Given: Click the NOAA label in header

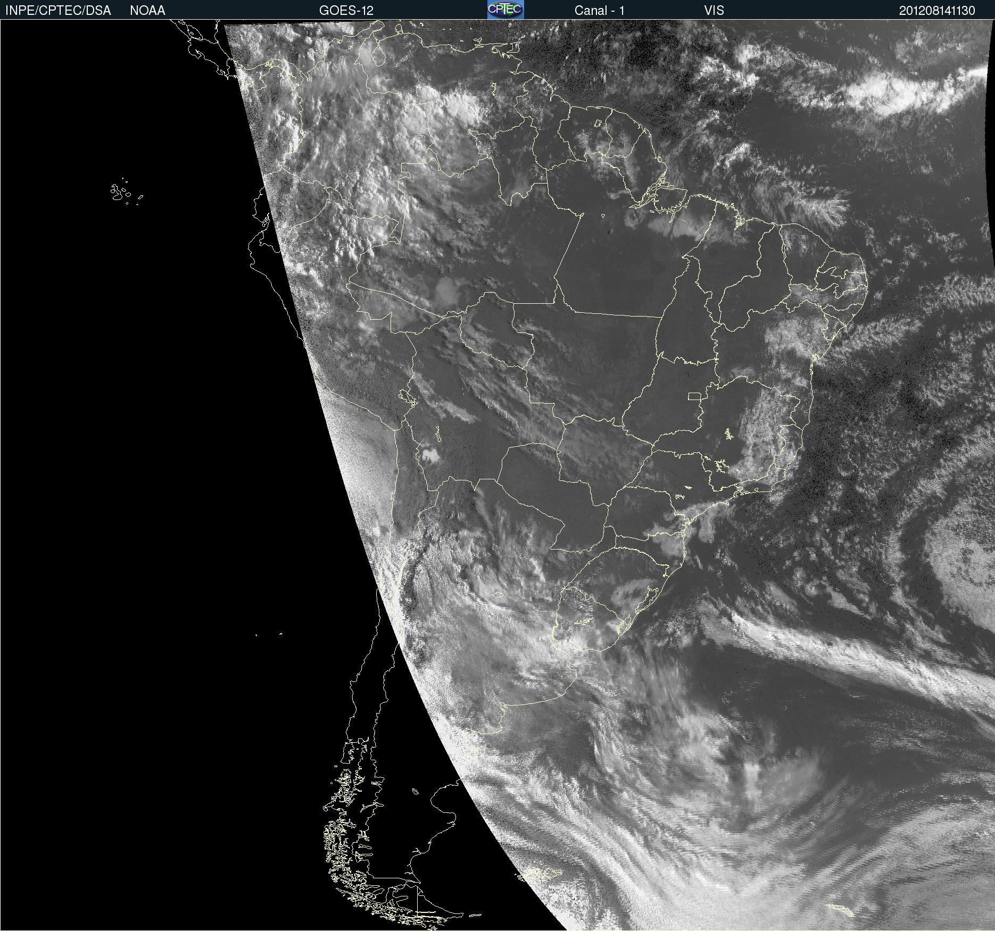Looking at the screenshot, I should point(147,11).
